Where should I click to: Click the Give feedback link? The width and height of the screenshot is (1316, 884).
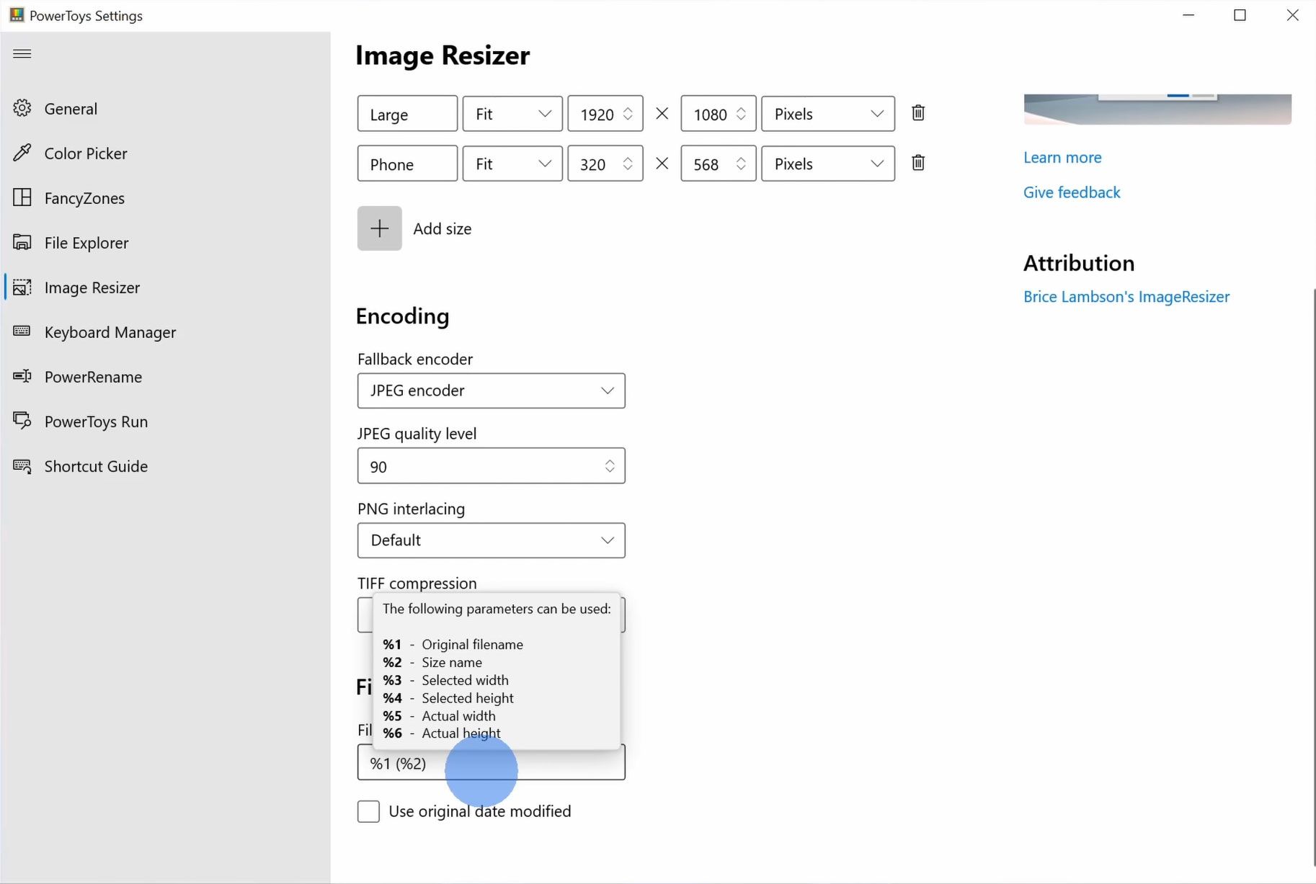(x=1072, y=192)
